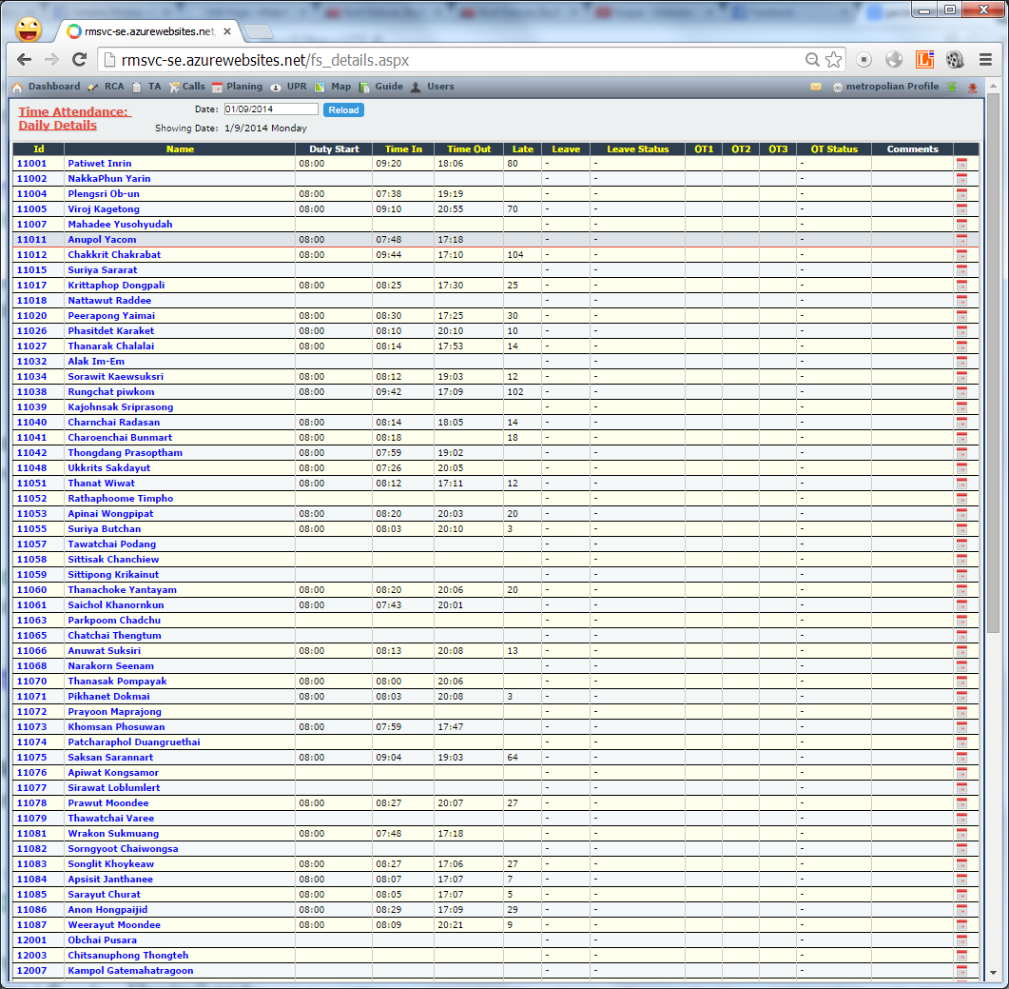Open employee ID 11001 link
The image size is (1009, 989).
pos(31,164)
